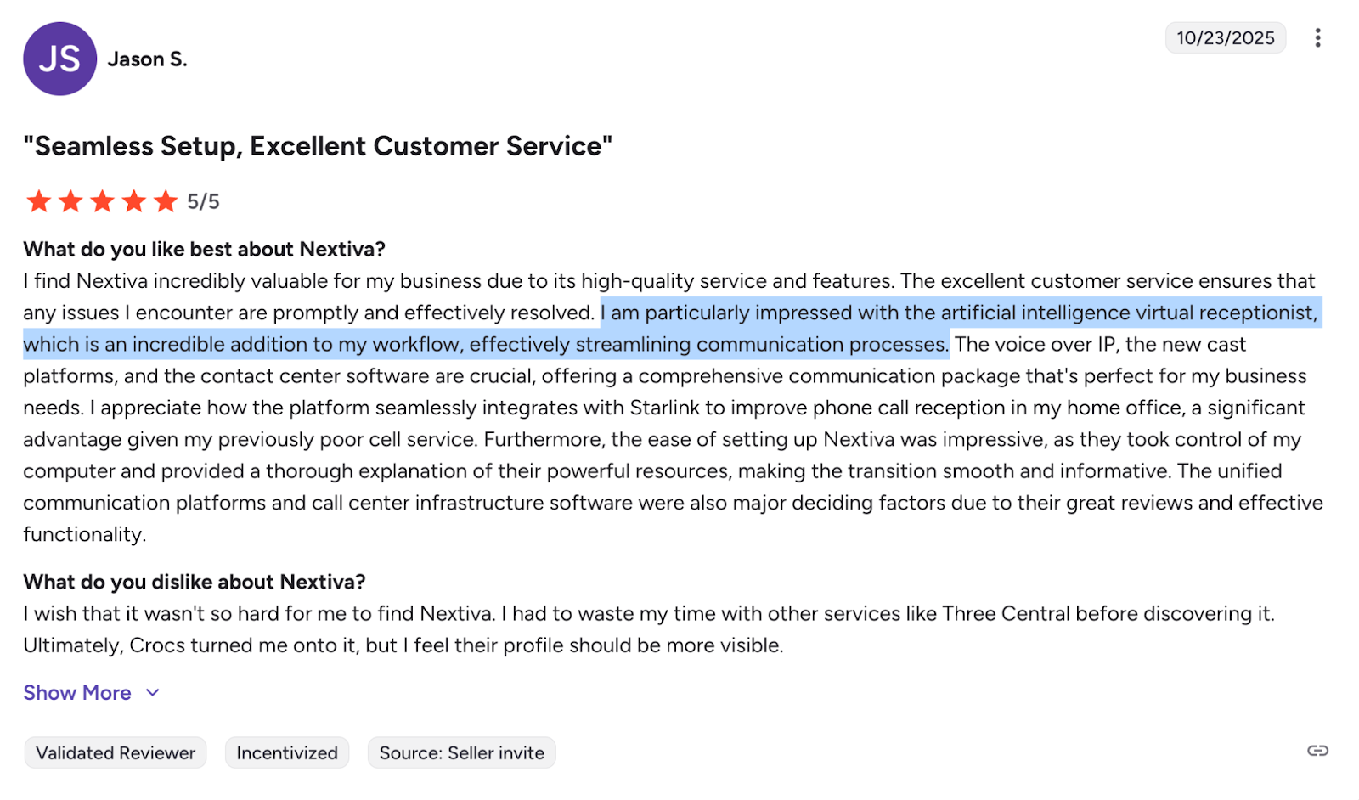Click the Incentivized tag
1359x800 pixels.
[x=287, y=753]
